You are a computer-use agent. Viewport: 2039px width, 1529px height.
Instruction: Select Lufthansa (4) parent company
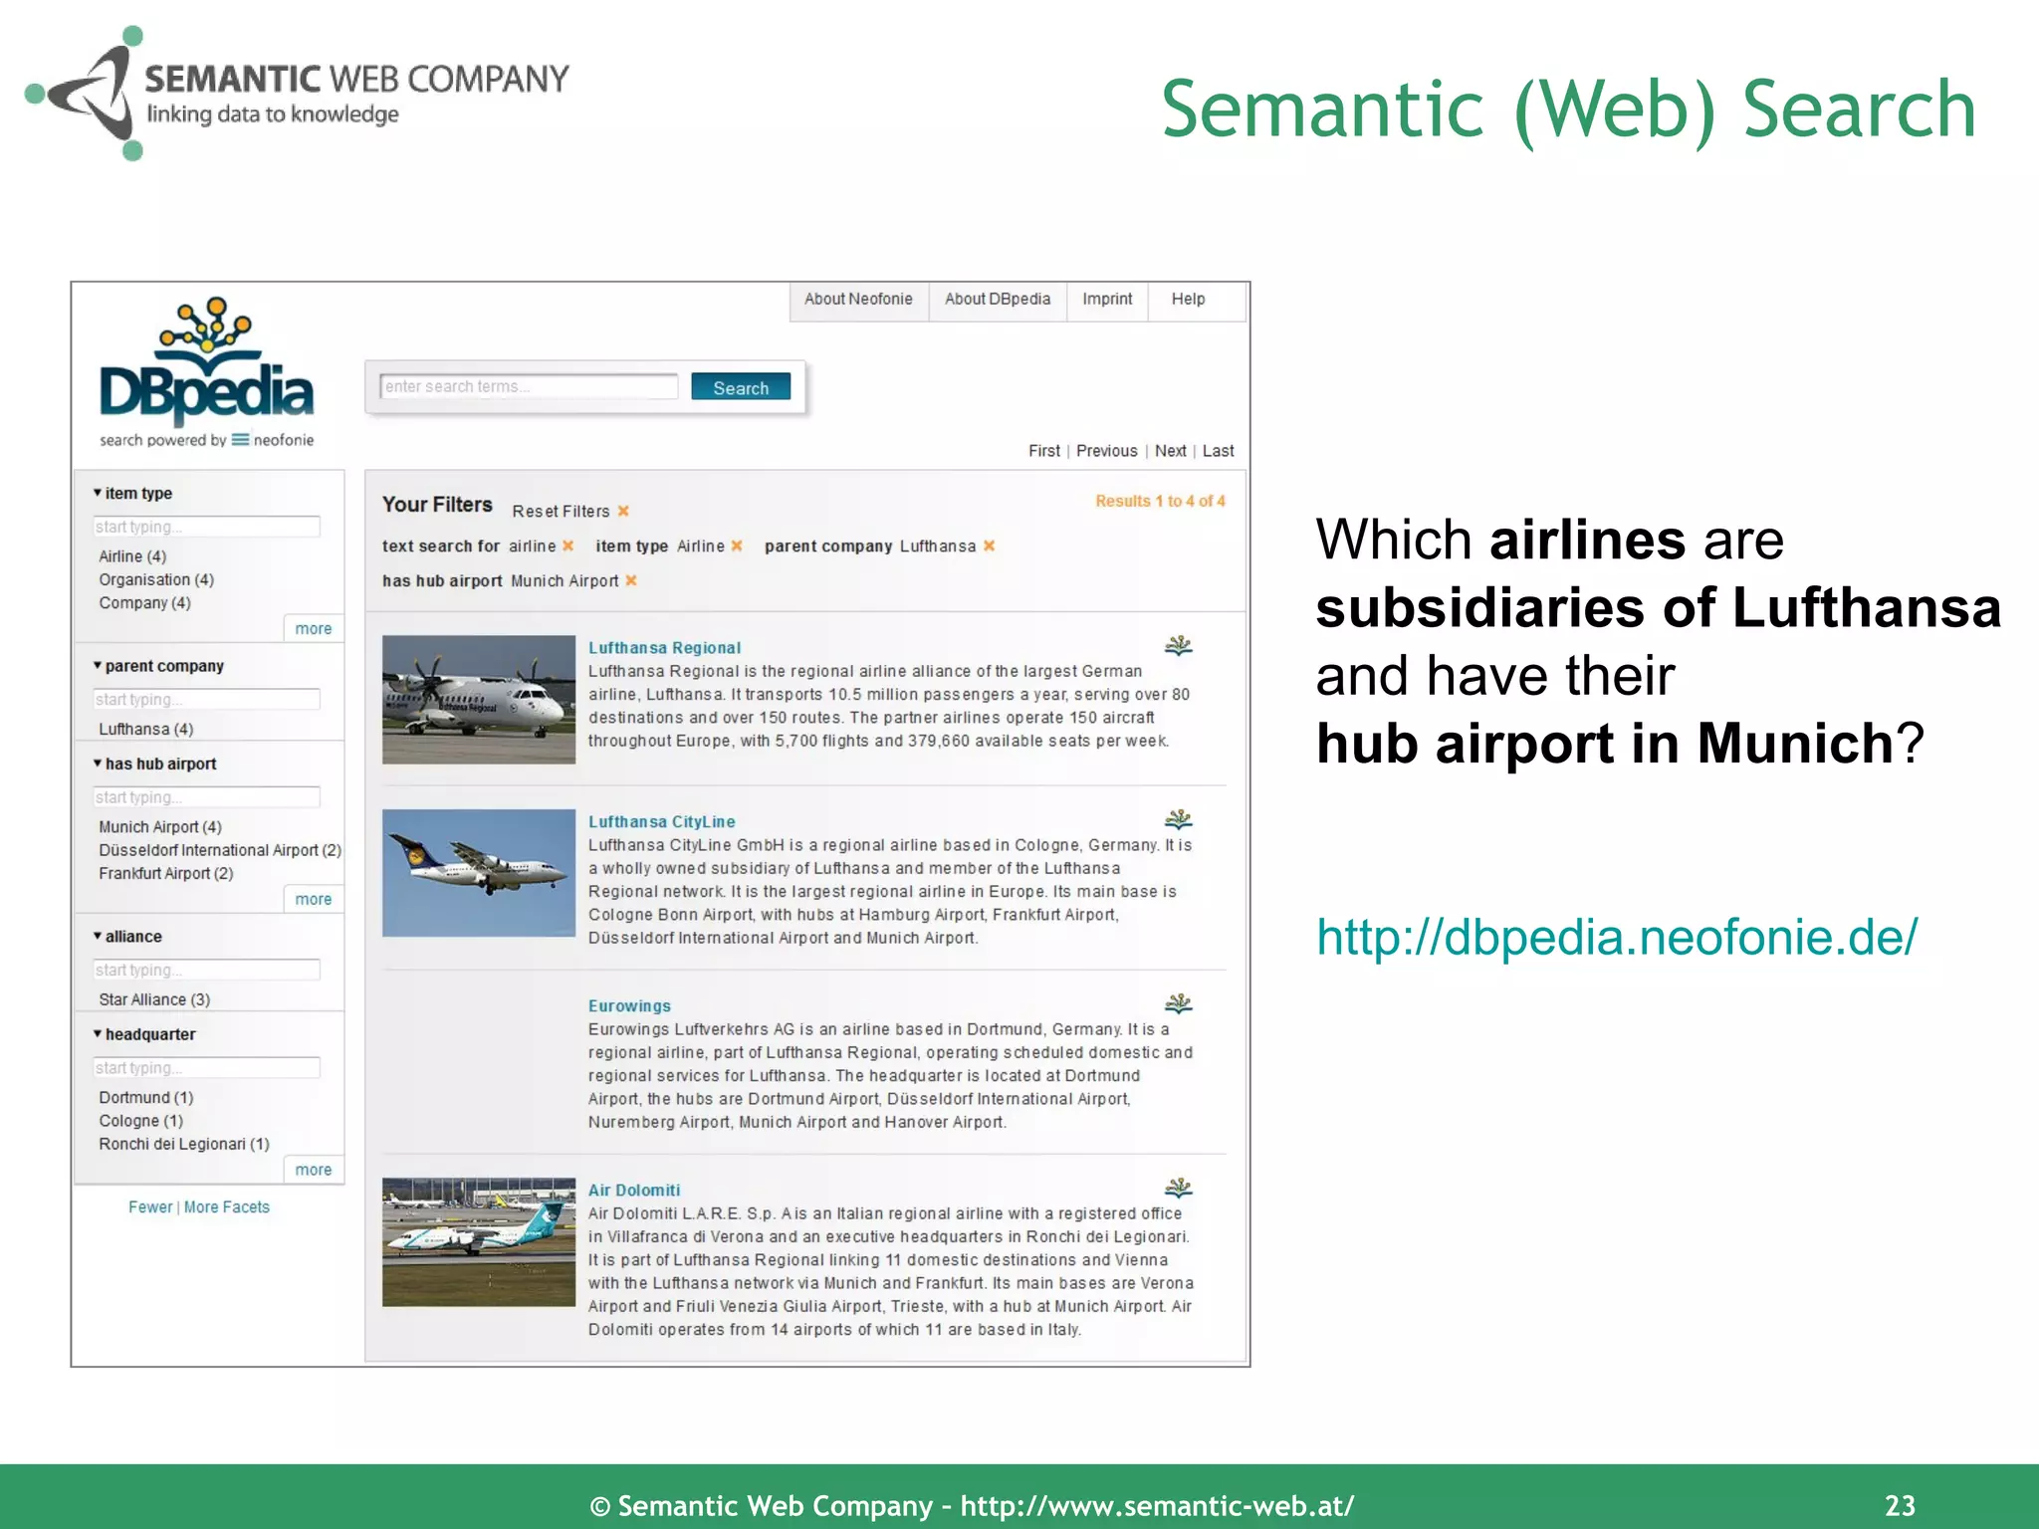145,729
